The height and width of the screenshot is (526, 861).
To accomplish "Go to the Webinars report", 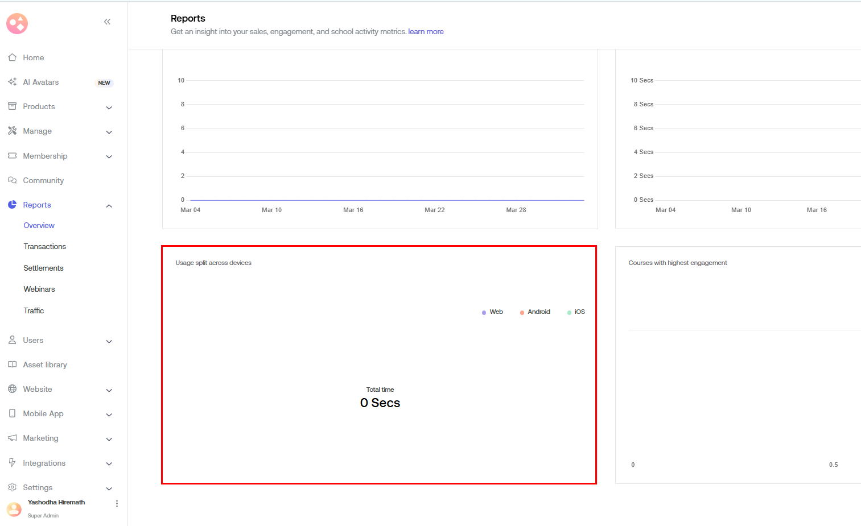I will click(39, 289).
